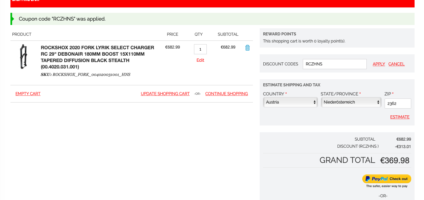The width and height of the screenshot is (424, 200).
Task: Click the Empty Cart link
Action: [x=28, y=94]
